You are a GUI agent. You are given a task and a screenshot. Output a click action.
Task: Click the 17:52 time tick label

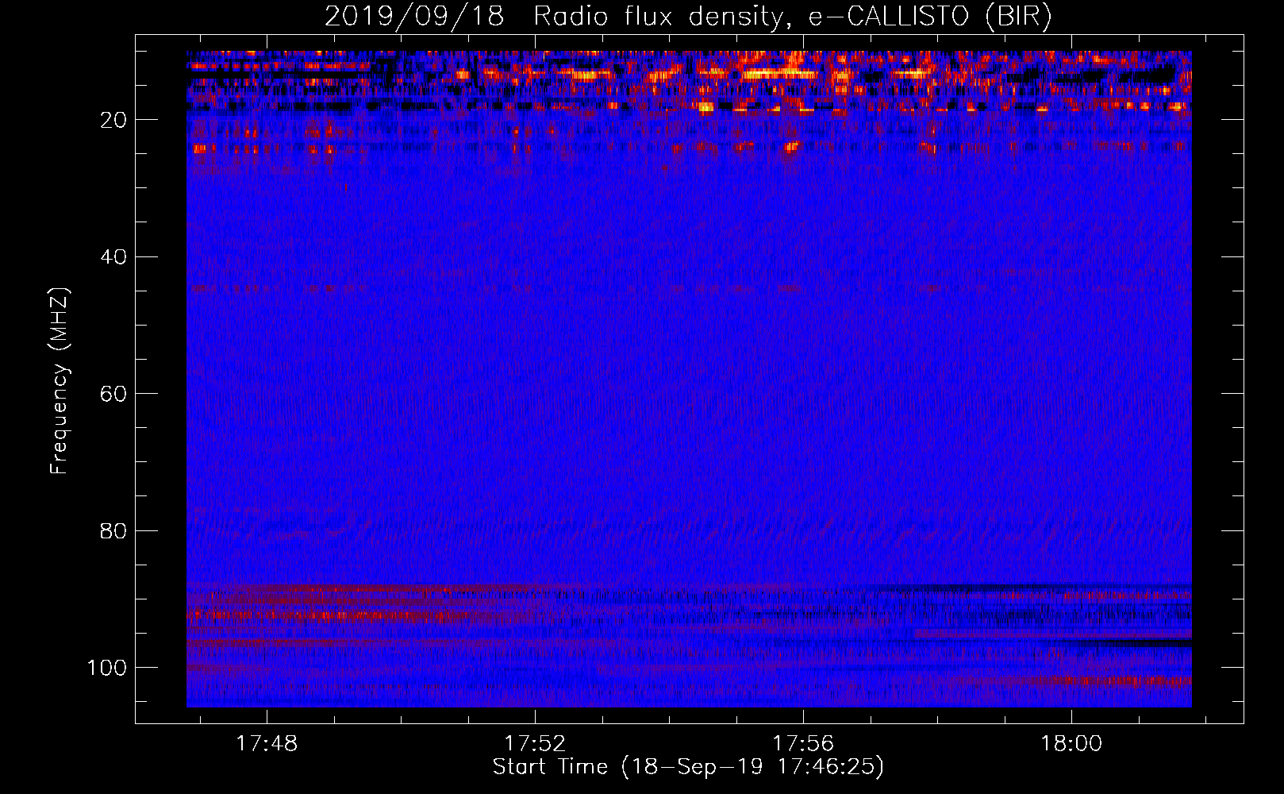[x=535, y=743]
